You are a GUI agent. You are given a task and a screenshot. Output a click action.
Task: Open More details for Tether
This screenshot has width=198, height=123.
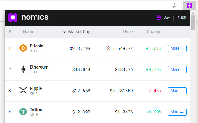[x=177, y=112]
